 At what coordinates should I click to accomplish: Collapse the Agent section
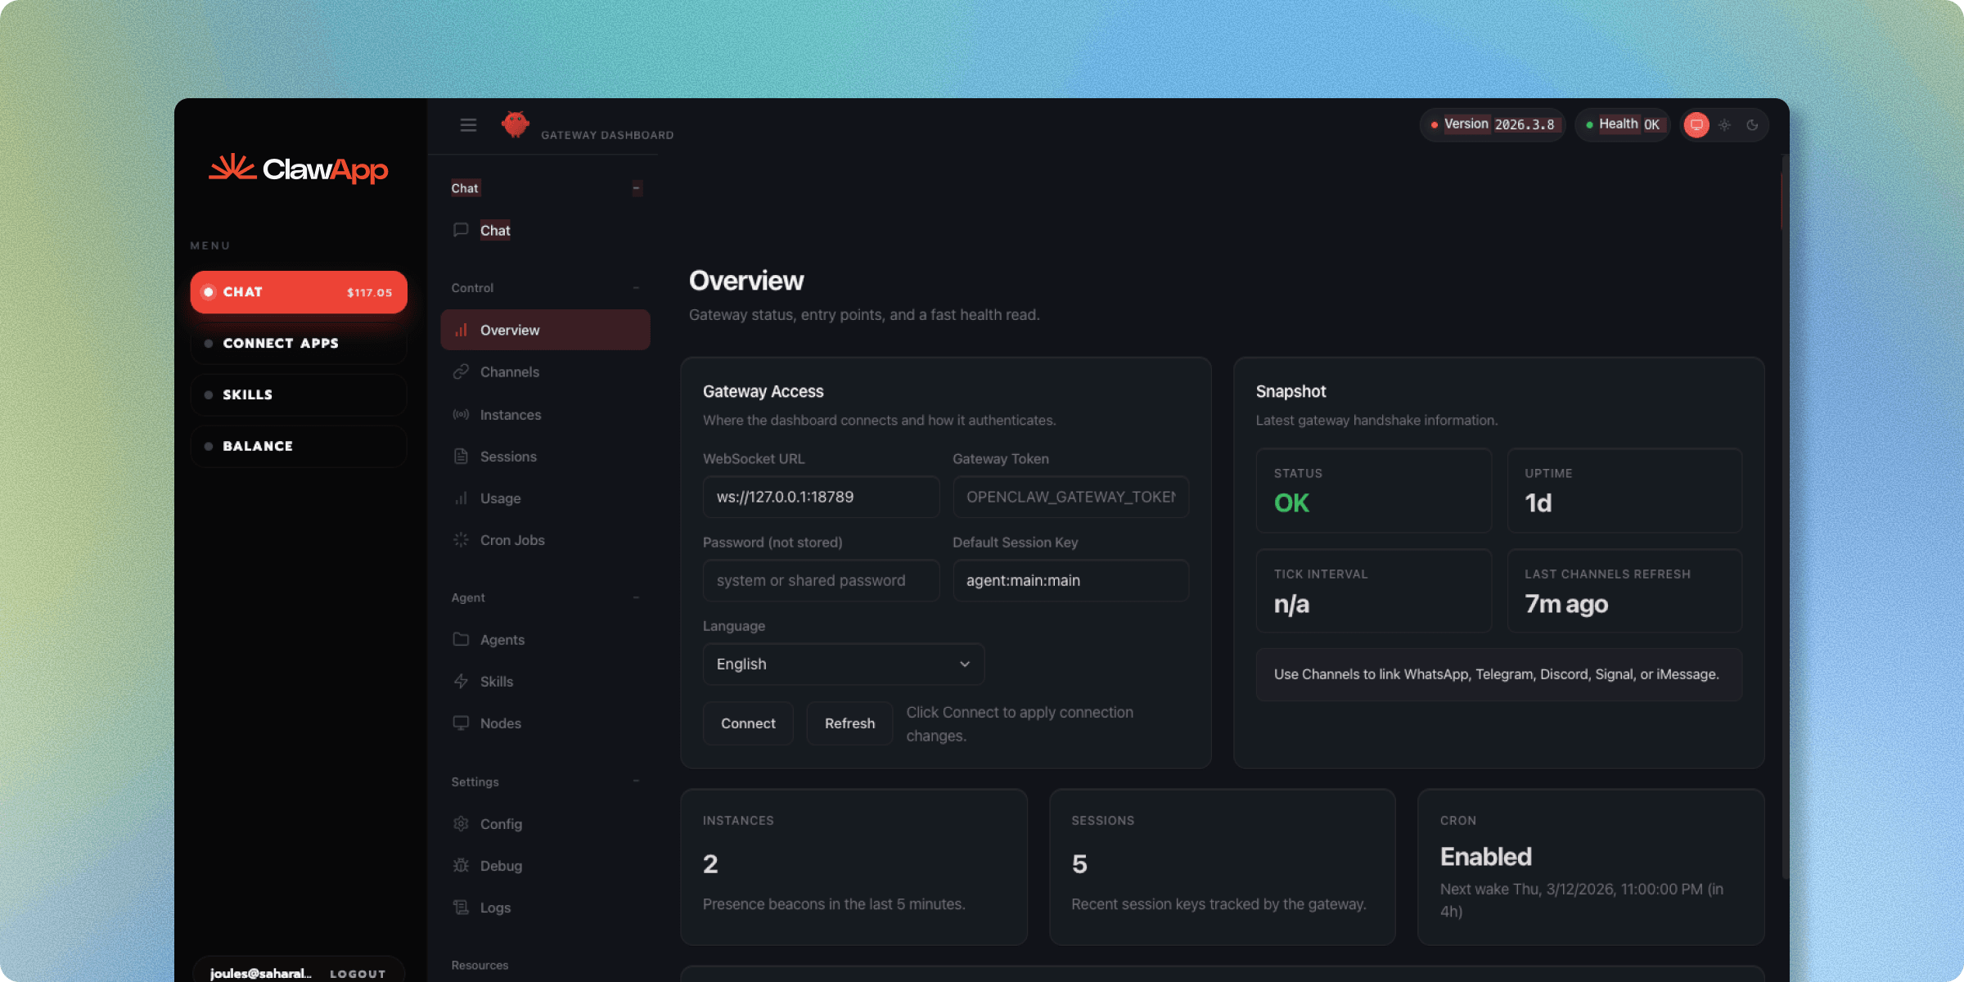(636, 598)
